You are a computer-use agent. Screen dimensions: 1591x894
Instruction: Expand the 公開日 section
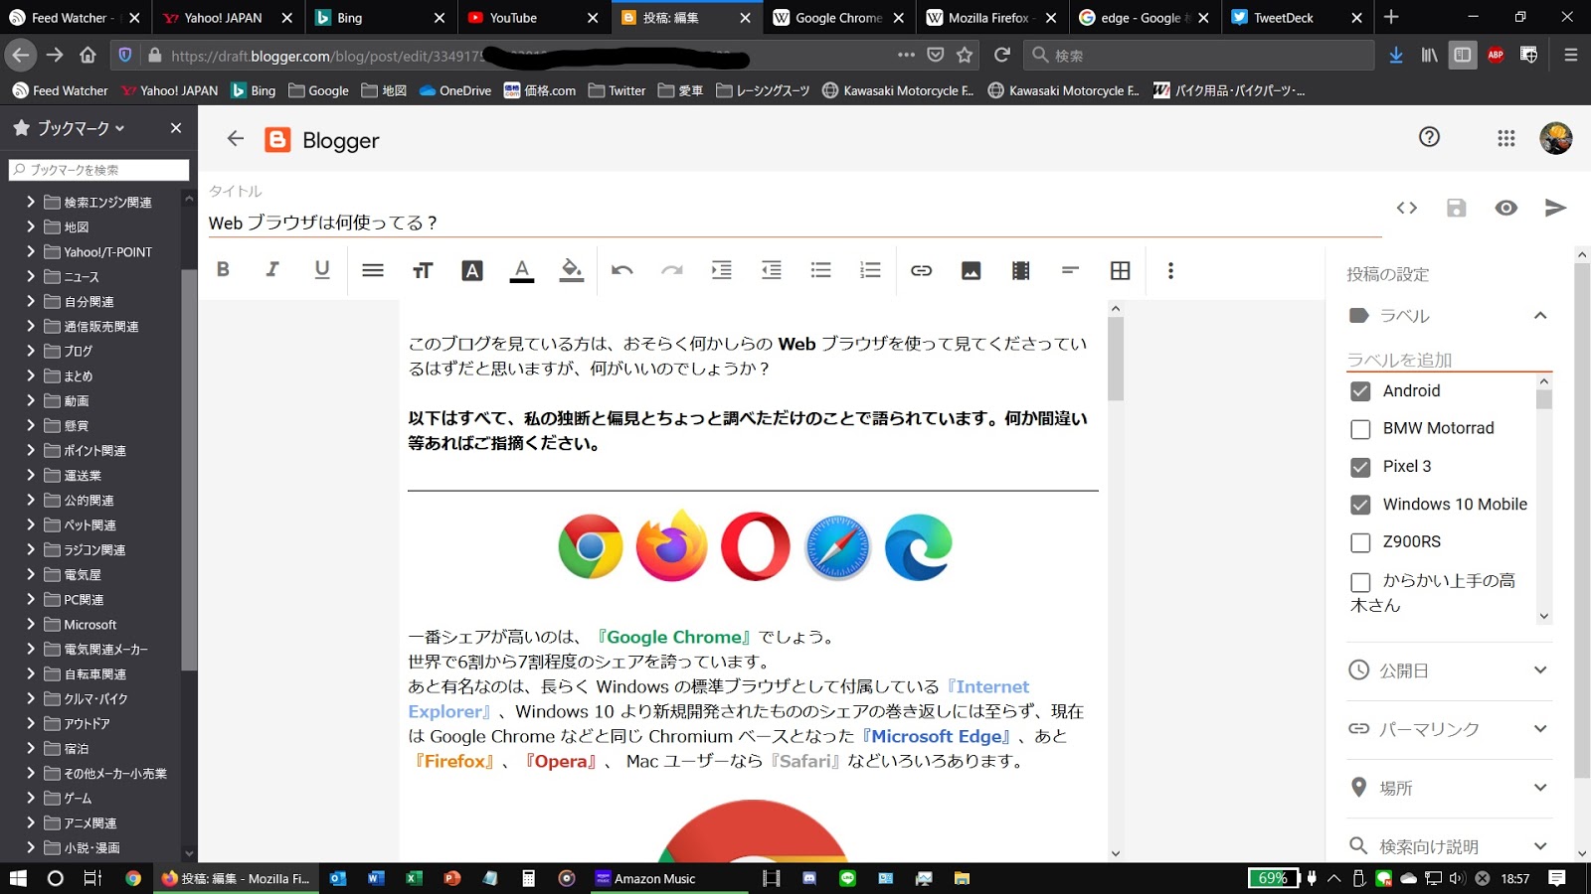pyautogui.click(x=1540, y=670)
